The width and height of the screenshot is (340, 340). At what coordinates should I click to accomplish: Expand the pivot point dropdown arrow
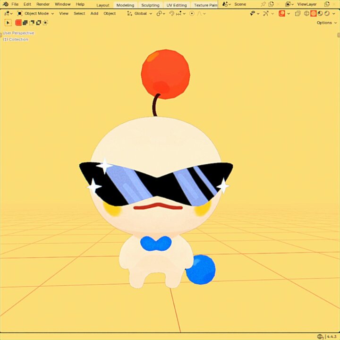(164, 14)
